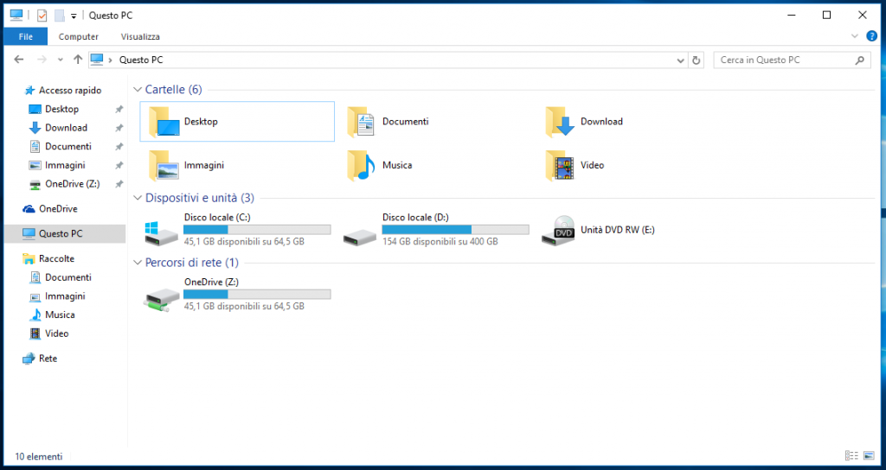Open the Musica folder in Cartelle

pyautogui.click(x=380, y=165)
